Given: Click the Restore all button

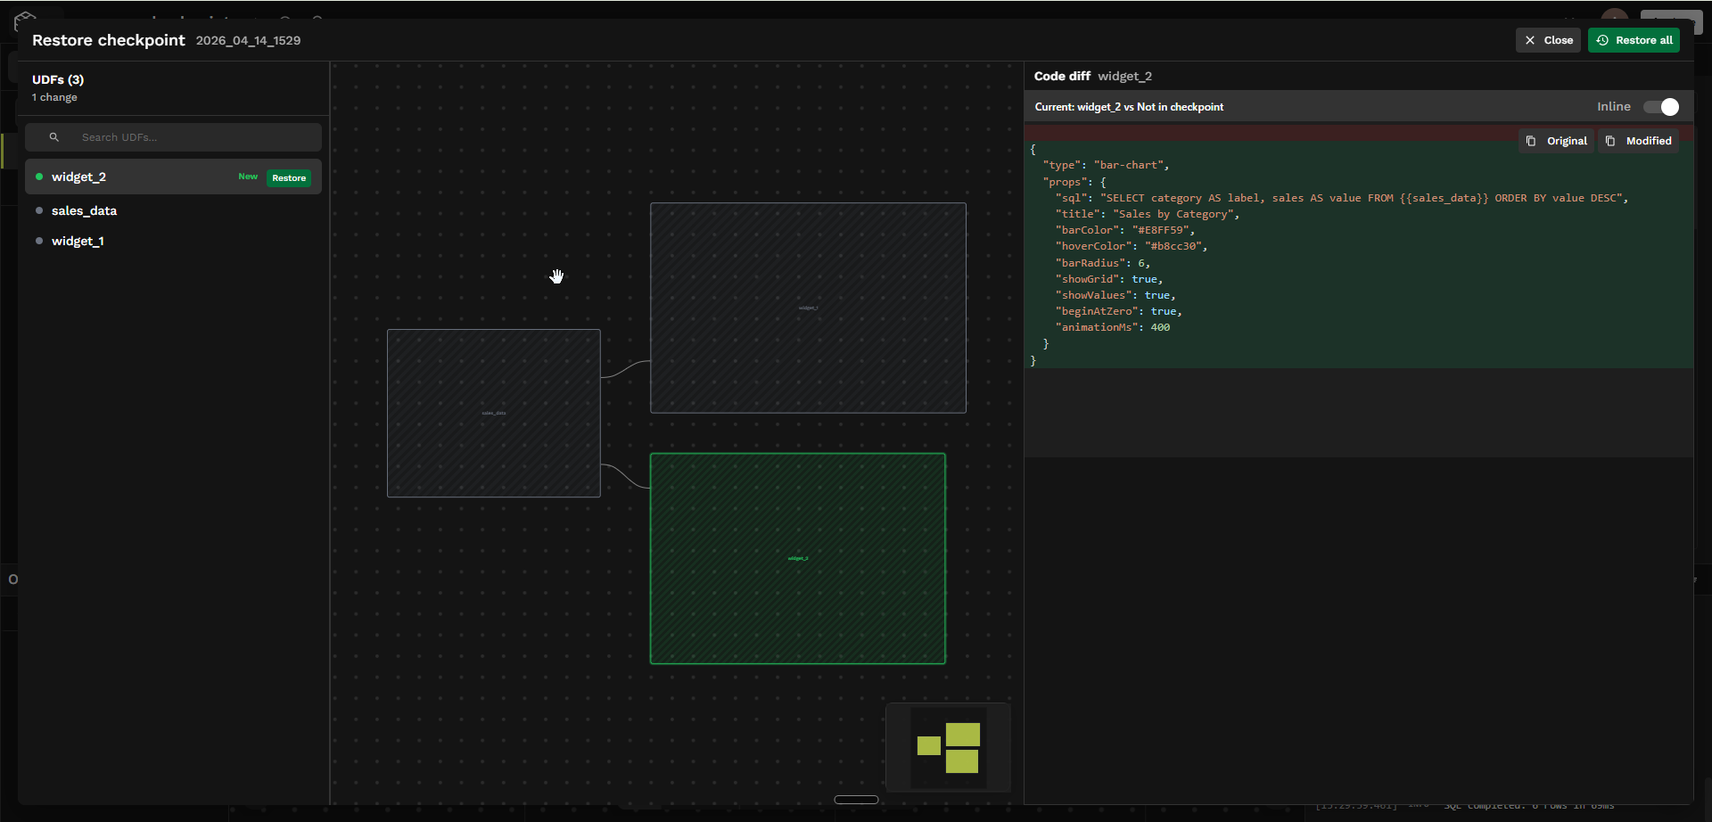Looking at the screenshot, I should pyautogui.click(x=1634, y=40).
